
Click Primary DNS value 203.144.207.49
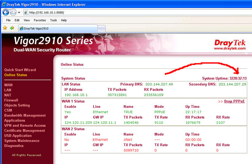point(159,84)
